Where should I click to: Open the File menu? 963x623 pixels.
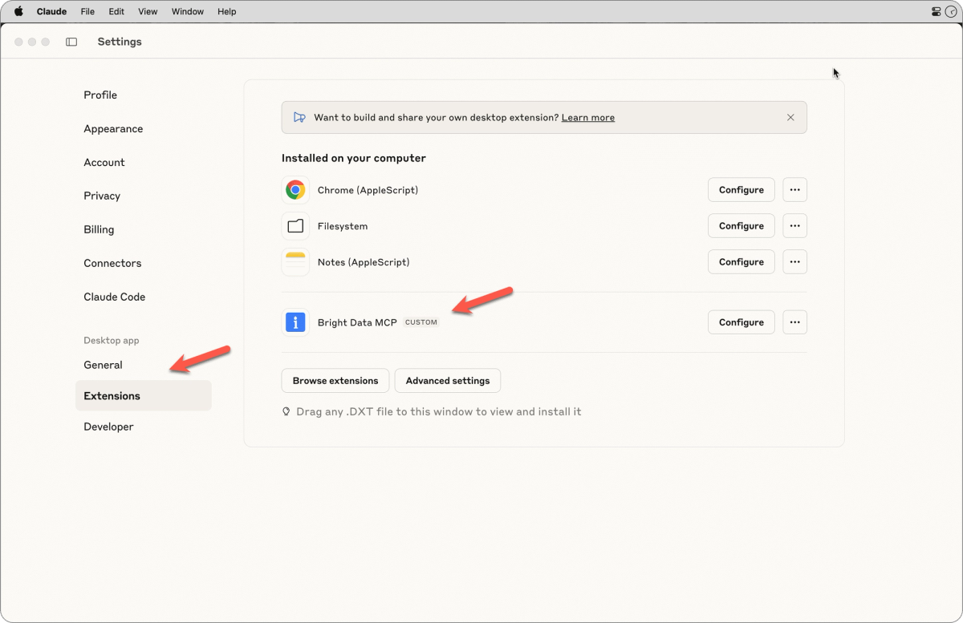pyautogui.click(x=87, y=11)
